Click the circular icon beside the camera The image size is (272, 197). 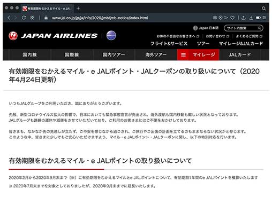221,18
